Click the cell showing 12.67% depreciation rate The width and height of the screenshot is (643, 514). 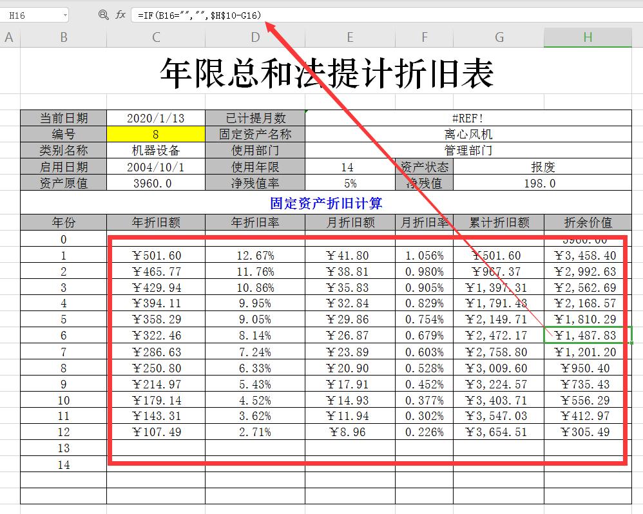pyautogui.click(x=254, y=255)
